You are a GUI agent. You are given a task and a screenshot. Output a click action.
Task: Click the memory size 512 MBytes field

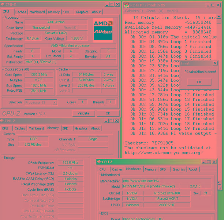click(33, 144)
